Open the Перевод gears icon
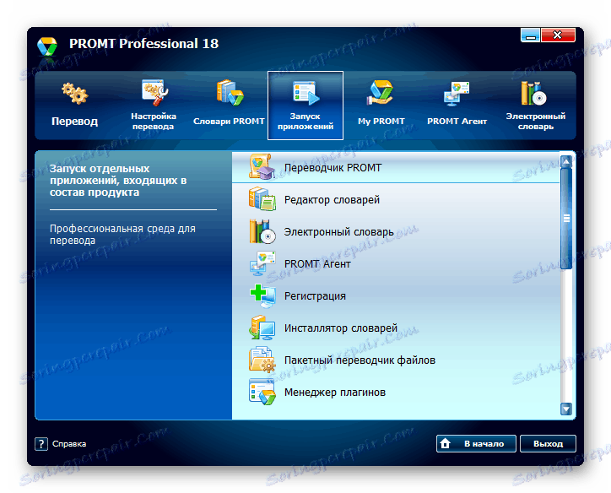This screenshot has width=611, height=493. coord(75,93)
